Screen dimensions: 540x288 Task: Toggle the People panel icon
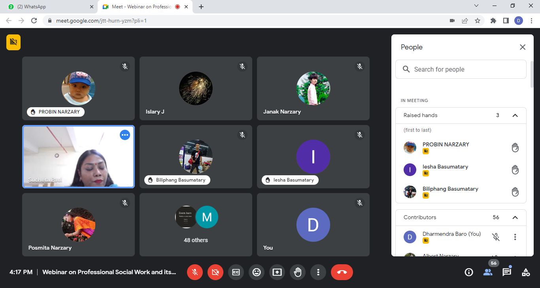click(x=488, y=272)
